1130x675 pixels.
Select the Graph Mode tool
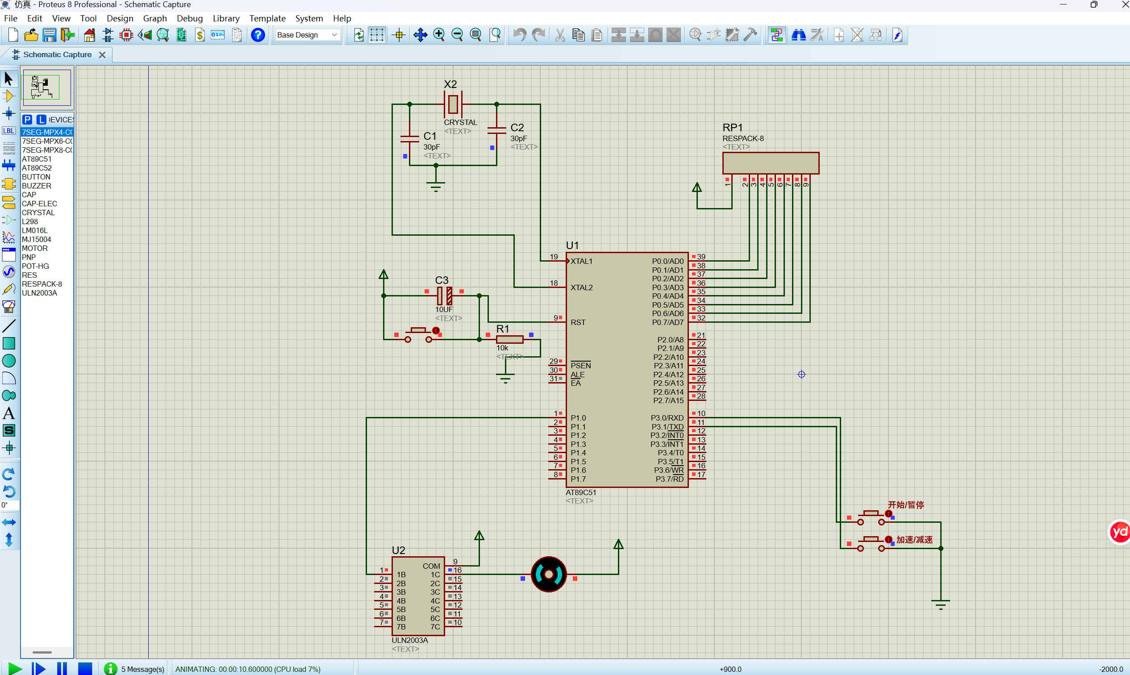[x=8, y=237]
